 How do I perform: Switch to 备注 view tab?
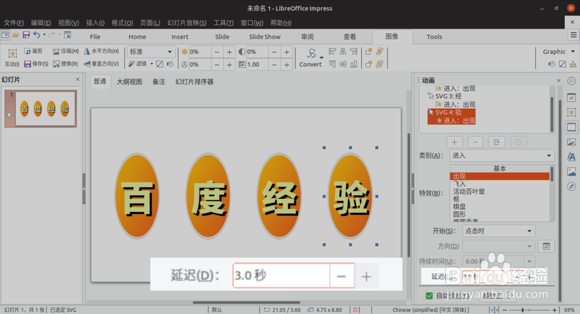tap(159, 82)
